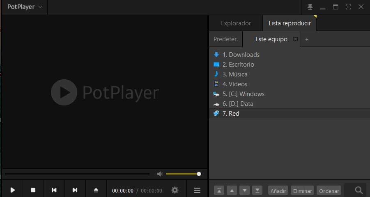Mute audio using the speaker icon
Image resolution: width=370 pixels, height=197 pixels.
pos(160,174)
